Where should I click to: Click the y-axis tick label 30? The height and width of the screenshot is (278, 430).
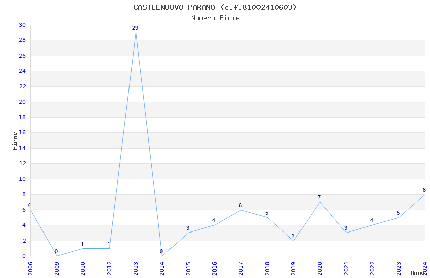tap(22, 25)
